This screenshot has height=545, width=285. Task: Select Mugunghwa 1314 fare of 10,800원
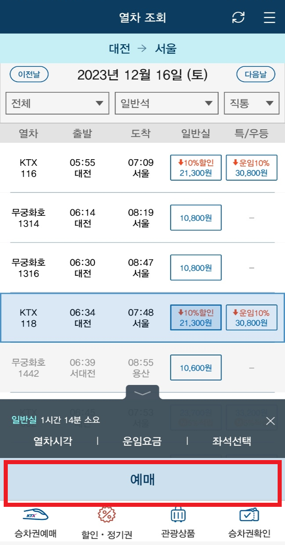(x=196, y=218)
